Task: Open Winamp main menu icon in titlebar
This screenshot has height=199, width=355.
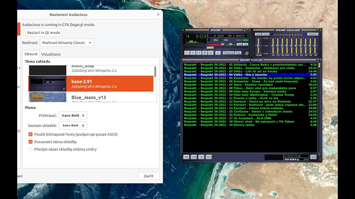Action: click(x=183, y=30)
